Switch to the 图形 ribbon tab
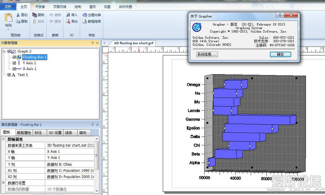Viewport: 325px width, 195px height. 92,7
